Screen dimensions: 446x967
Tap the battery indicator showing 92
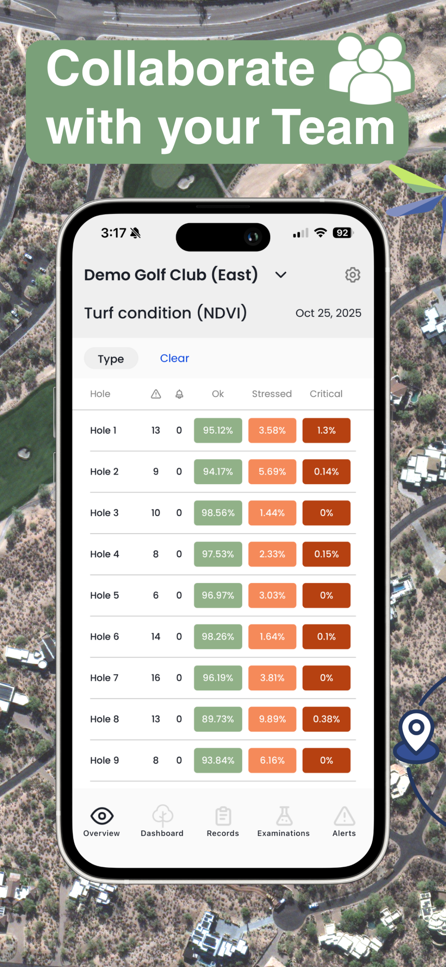[343, 233]
